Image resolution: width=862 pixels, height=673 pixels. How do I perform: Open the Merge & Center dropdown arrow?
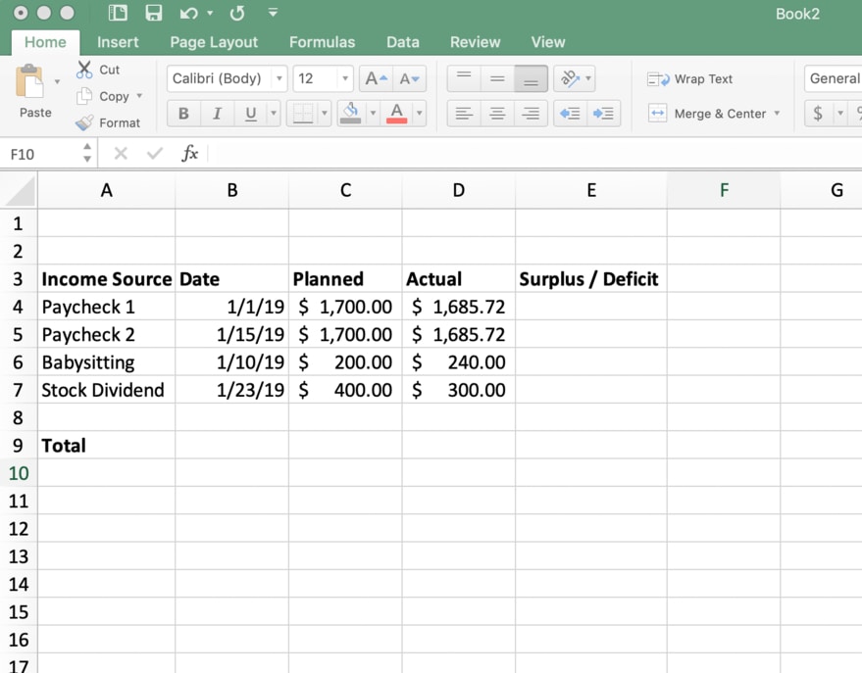pyautogui.click(x=778, y=114)
